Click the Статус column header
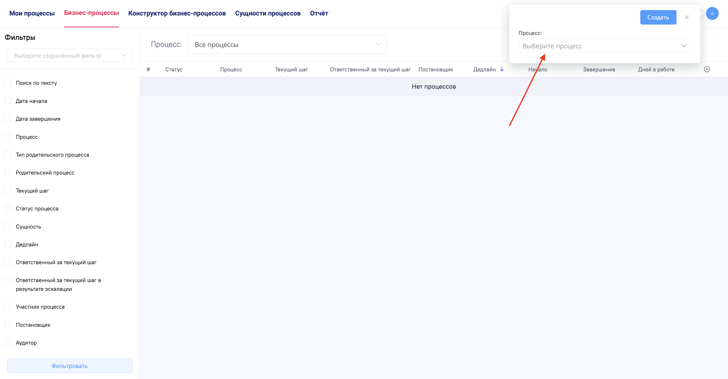The width and height of the screenshot is (728, 379). pyautogui.click(x=174, y=70)
